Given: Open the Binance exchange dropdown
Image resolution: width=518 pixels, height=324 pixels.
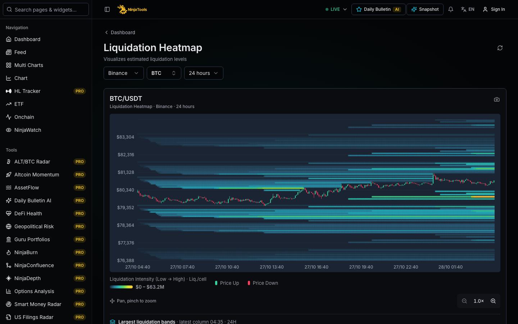Looking at the screenshot, I should coord(124,73).
